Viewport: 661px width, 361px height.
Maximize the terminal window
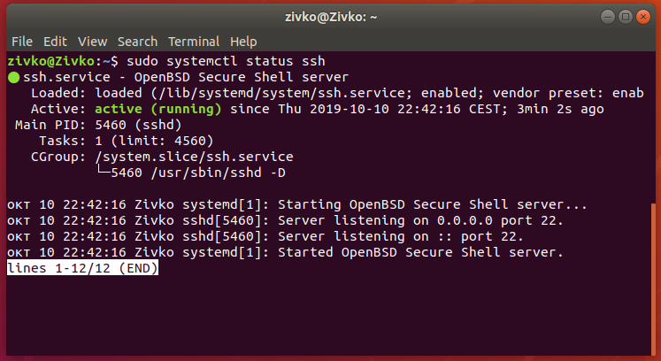click(x=625, y=16)
